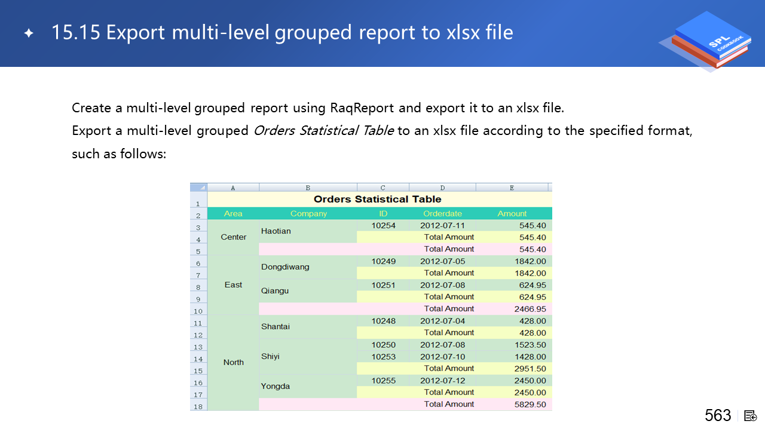The image size is (765, 430).
Task: Select the merged North area cell
Action: (233, 363)
